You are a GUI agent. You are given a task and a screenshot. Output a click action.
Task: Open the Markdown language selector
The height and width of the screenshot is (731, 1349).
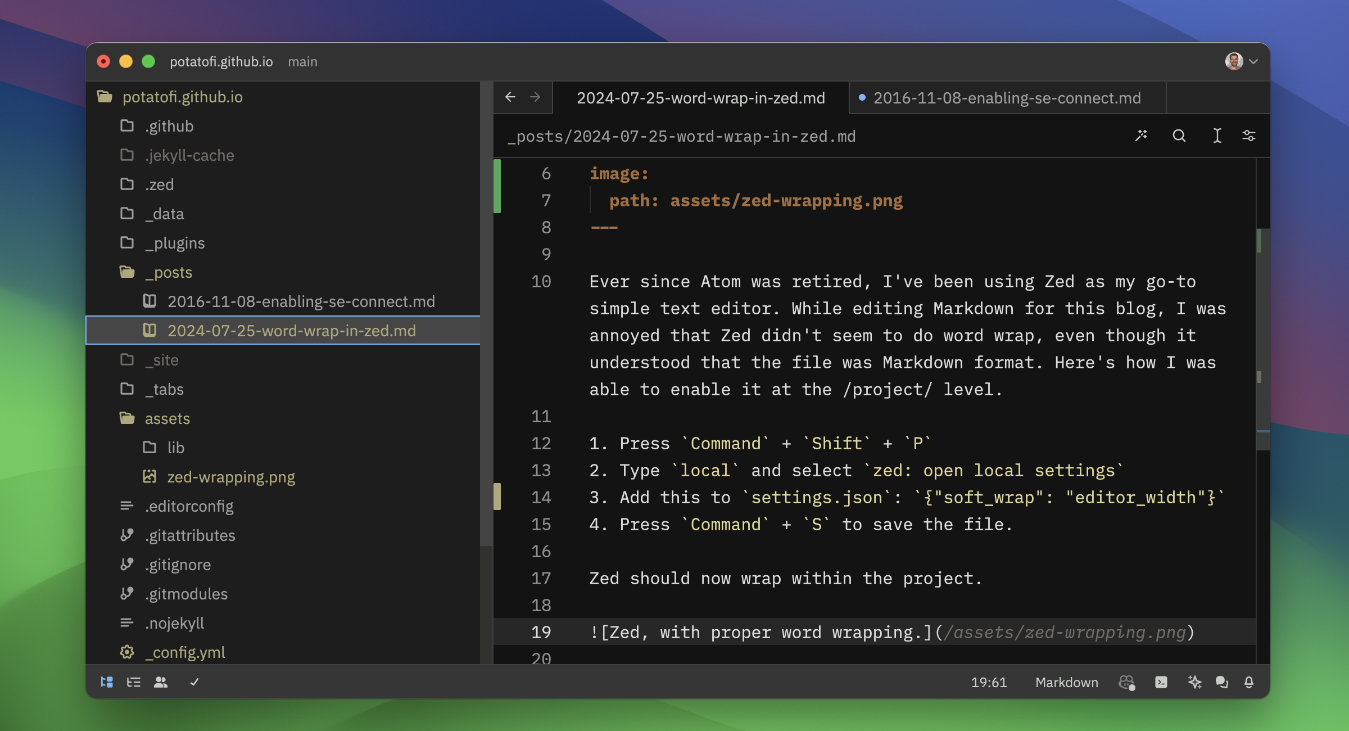coord(1066,682)
